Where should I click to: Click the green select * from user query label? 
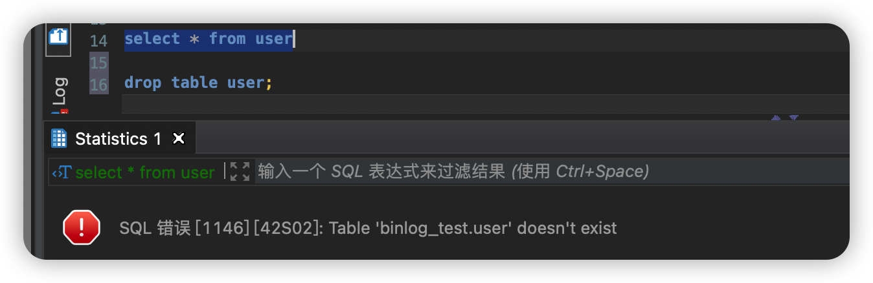pos(145,173)
